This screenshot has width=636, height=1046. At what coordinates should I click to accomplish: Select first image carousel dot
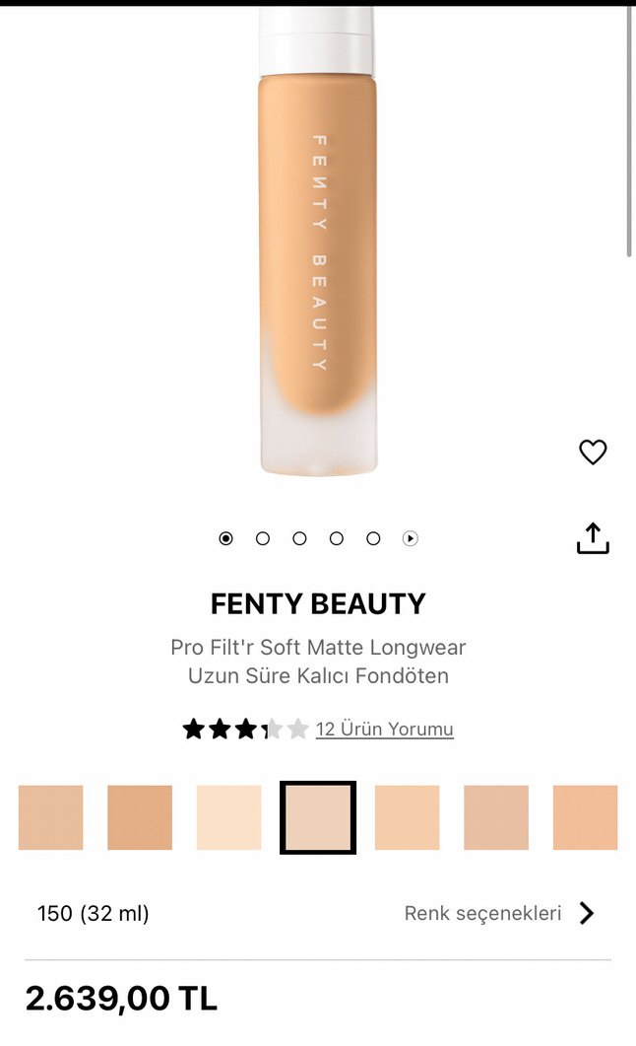pyautogui.click(x=225, y=538)
